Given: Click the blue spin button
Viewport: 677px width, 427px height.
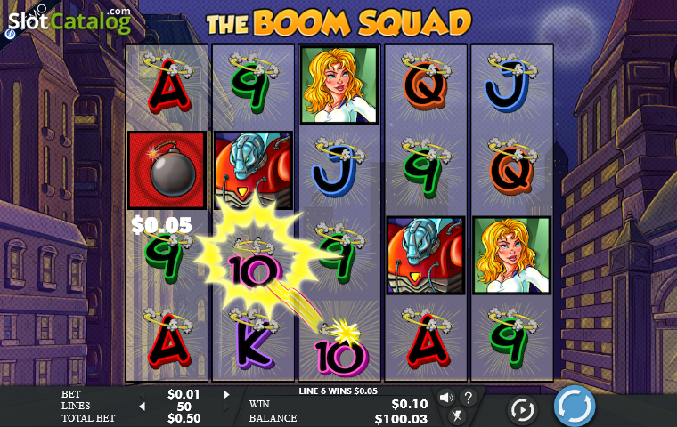Looking at the screenshot, I should coord(575,407).
